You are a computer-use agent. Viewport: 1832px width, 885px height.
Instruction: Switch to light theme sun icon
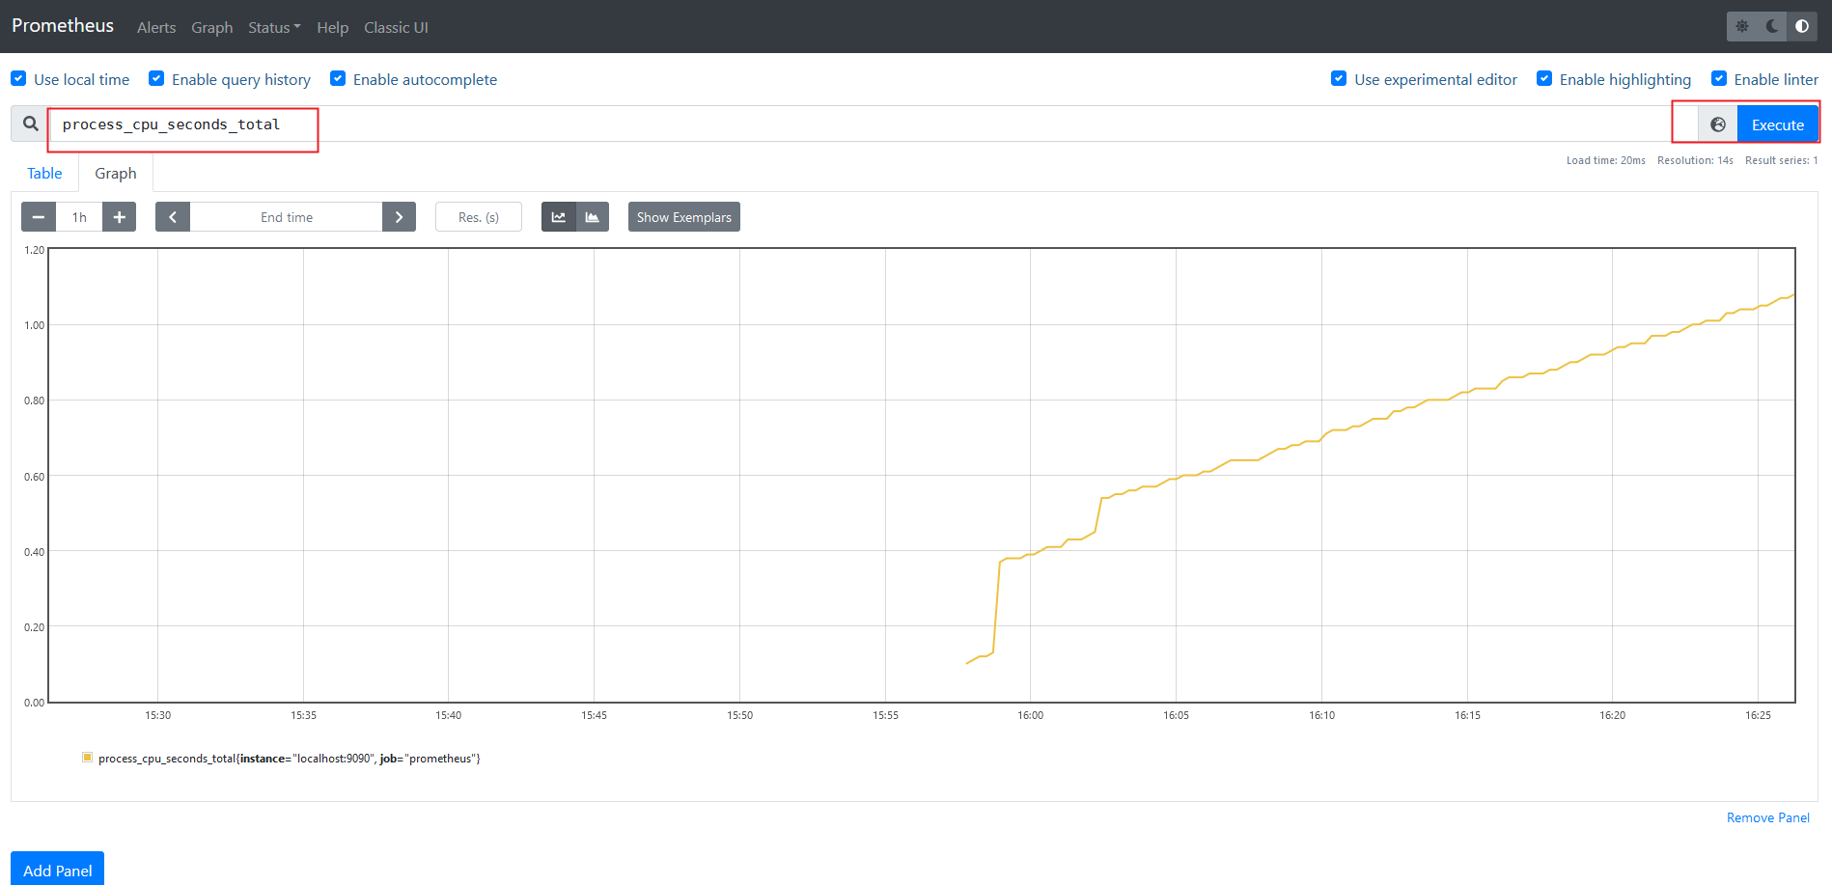point(1742,26)
